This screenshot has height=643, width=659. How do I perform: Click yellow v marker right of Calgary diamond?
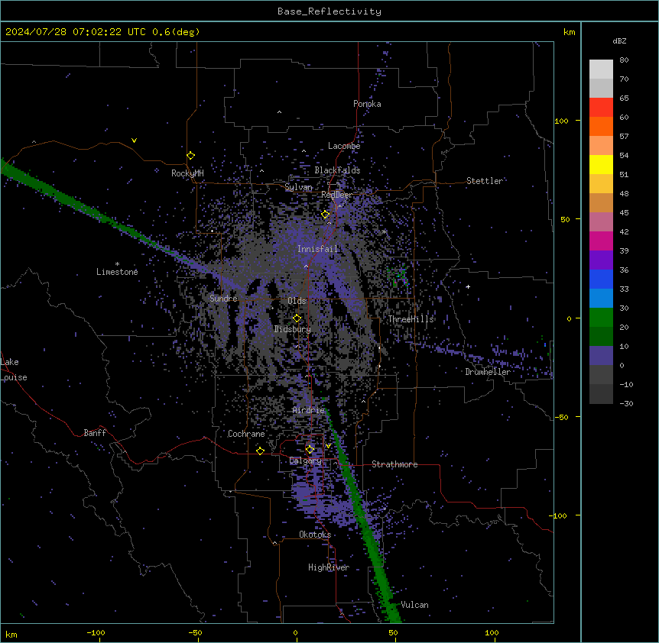point(328,446)
